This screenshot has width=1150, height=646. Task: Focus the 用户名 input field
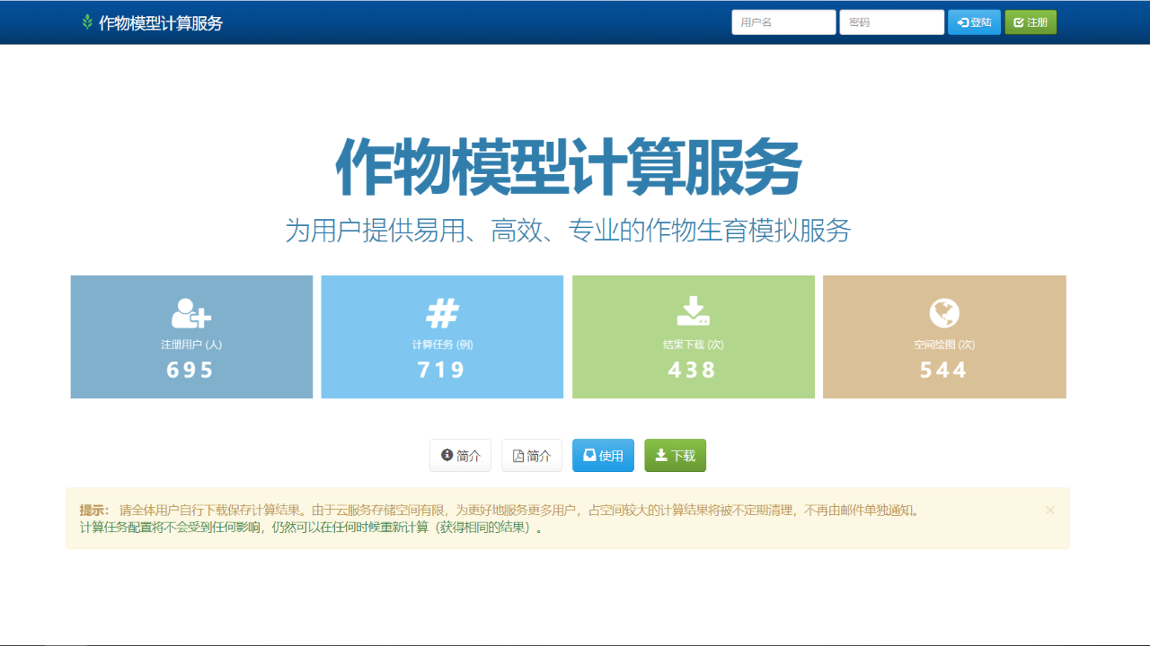[x=783, y=22]
